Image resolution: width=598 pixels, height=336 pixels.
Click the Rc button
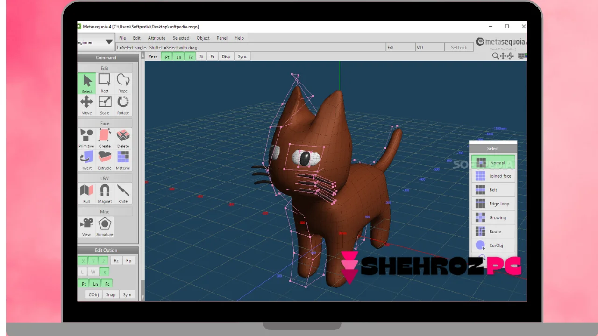pos(116,261)
